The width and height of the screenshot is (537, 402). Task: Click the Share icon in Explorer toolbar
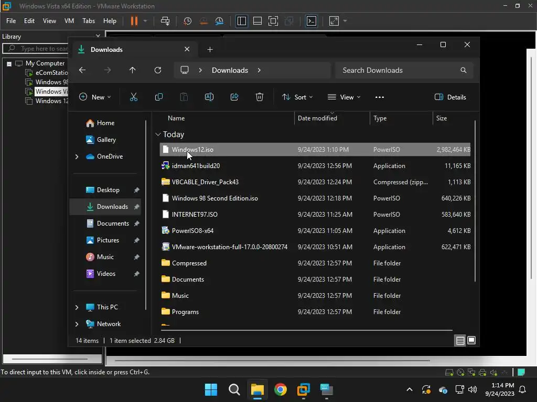[234, 97]
